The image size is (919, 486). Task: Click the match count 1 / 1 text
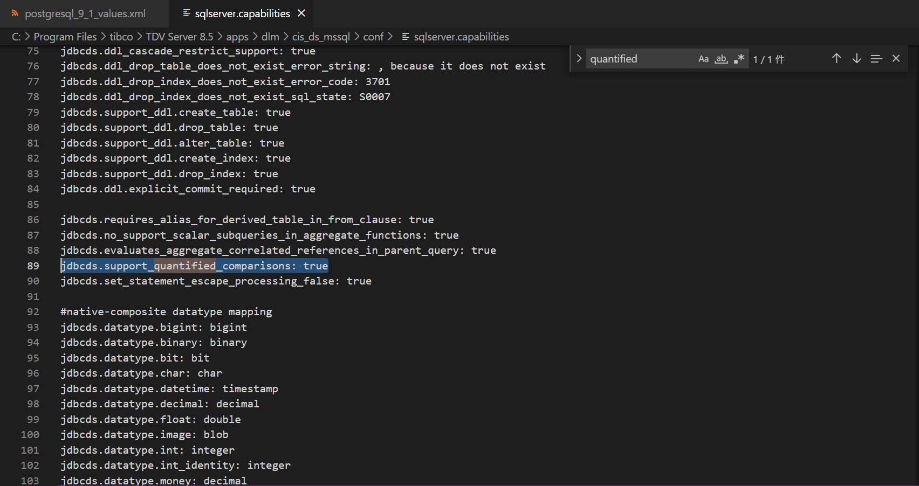point(769,59)
